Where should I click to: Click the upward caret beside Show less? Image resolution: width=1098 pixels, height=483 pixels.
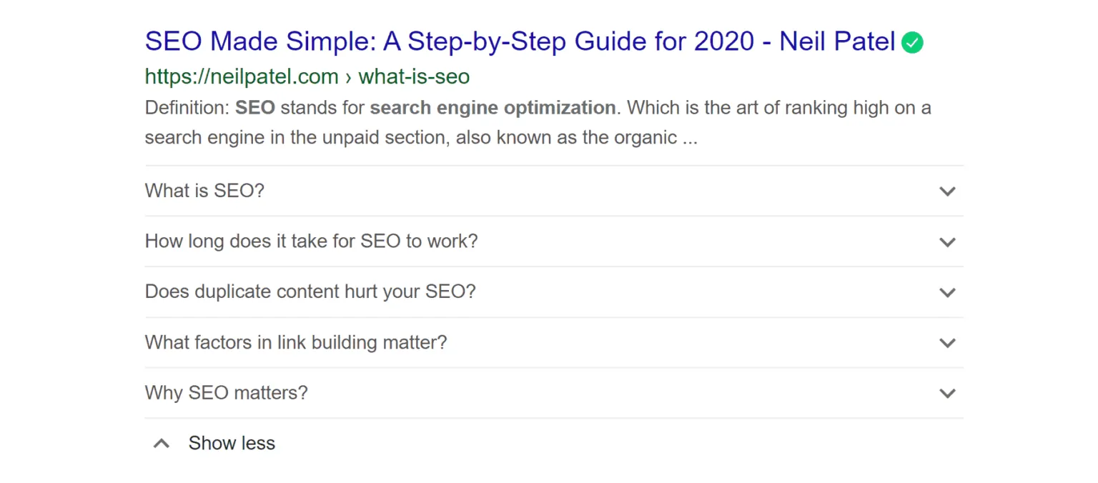[162, 442]
